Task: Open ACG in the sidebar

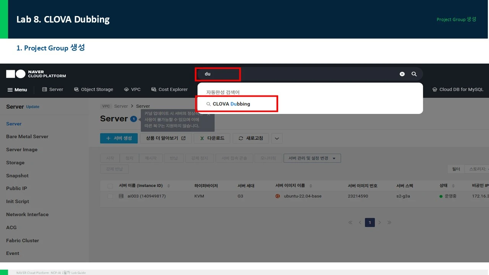Action: [x=11, y=227]
